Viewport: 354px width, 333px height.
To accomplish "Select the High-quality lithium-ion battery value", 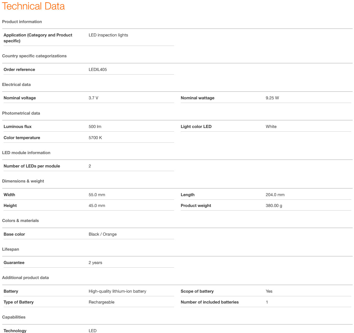I will coord(117,291).
